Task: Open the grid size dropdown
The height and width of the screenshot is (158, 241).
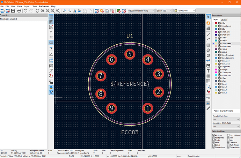Action: 141,11
